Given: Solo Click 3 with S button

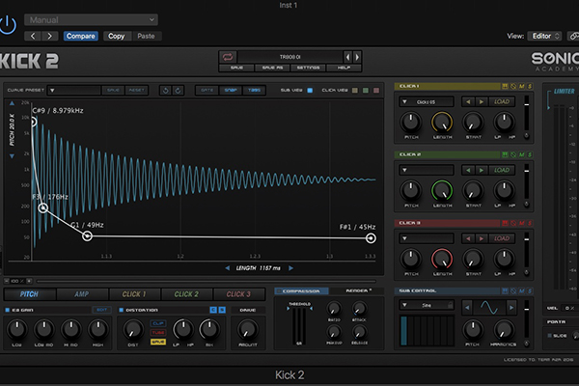Looking at the screenshot, I should point(530,223).
